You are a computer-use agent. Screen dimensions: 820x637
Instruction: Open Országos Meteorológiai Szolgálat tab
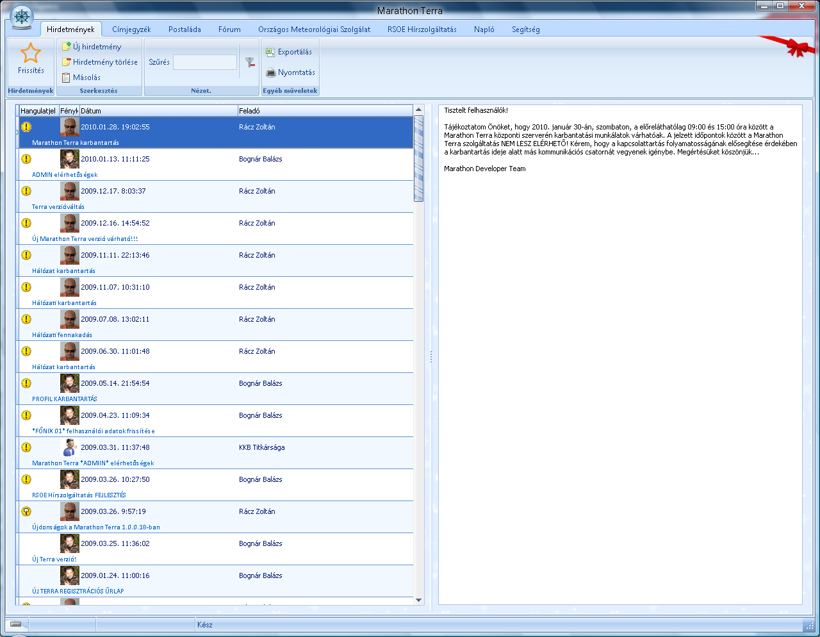tap(314, 29)
